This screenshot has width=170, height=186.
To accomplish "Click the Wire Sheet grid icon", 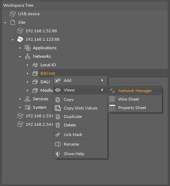I will coord(112,99).
